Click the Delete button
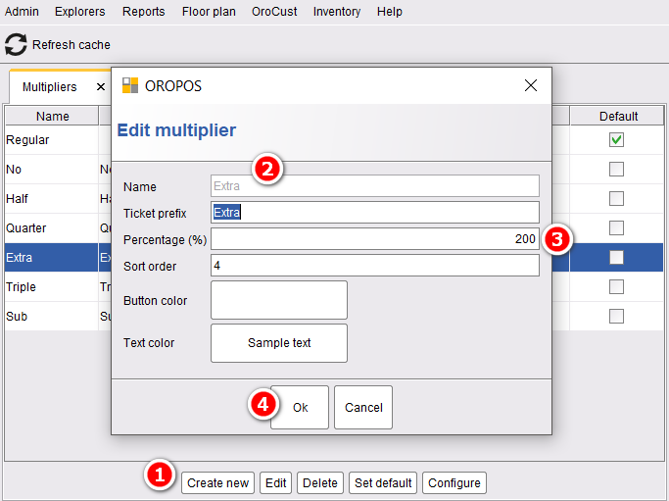 pyautogui.click(x=320, y=483)
